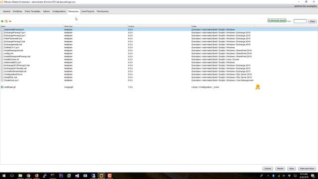Viewport: 318px width, 179px height.
Task: Add a resource with the green plus icon
Action: (2, 21)
